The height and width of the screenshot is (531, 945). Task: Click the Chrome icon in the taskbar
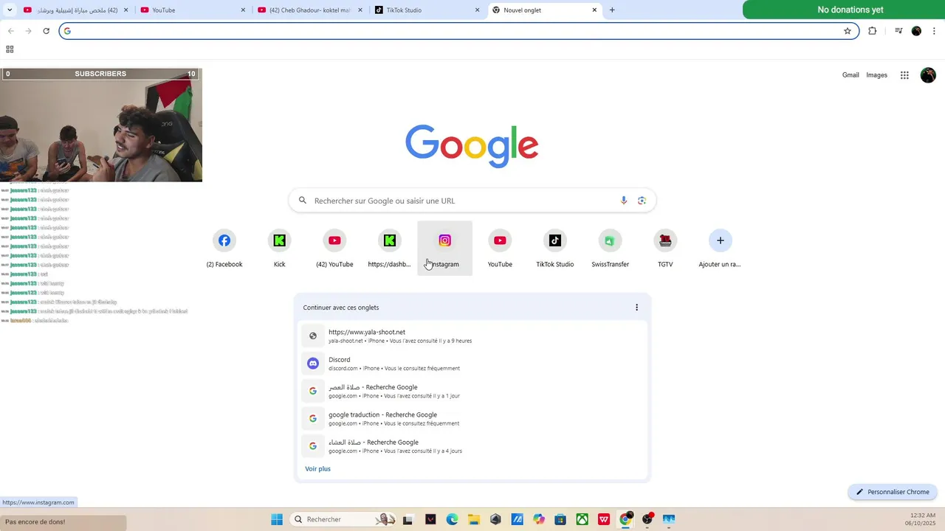(x=625, y=519)
